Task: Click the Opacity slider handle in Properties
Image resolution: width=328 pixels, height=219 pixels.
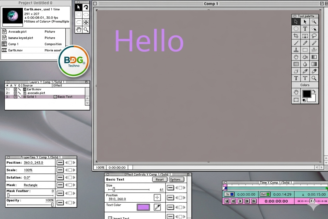Action: 52,205
